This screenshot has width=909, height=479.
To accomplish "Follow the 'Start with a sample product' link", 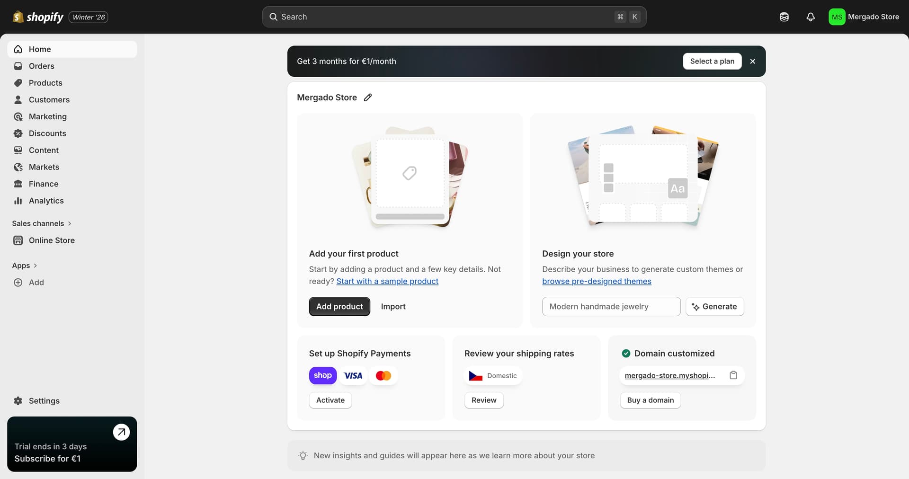I will [387, 281].
